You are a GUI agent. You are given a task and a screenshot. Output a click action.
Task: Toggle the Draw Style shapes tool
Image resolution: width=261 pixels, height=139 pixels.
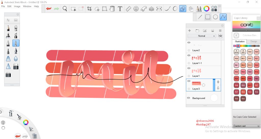coord(182,9)
